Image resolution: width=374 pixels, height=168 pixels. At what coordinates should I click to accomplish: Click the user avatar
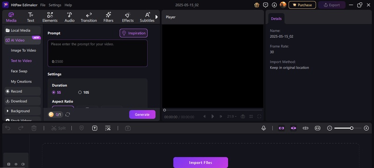(x=283, y=5)
